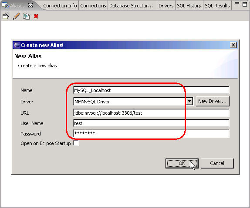This screenshot has width=250, height=208.
Task: Switch to the SQL History tab
Action: pos(189,6)
